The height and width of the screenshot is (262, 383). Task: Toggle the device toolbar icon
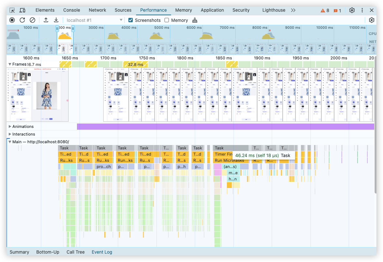point(22,10)
